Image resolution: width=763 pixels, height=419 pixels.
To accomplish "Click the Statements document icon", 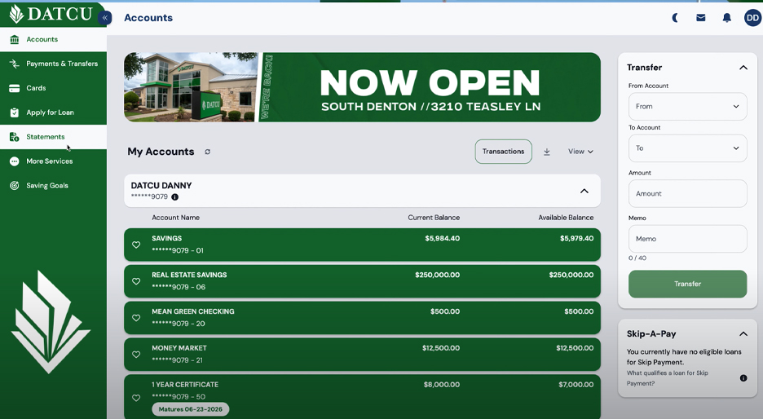I will (14, 137).
